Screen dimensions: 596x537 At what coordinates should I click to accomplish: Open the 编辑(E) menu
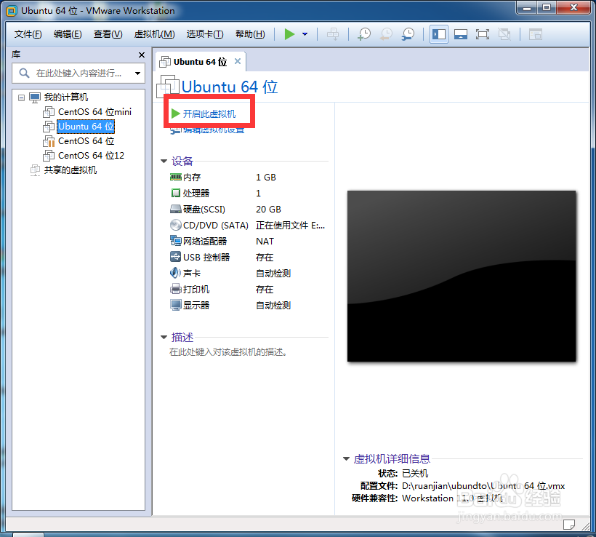[68, 34]
